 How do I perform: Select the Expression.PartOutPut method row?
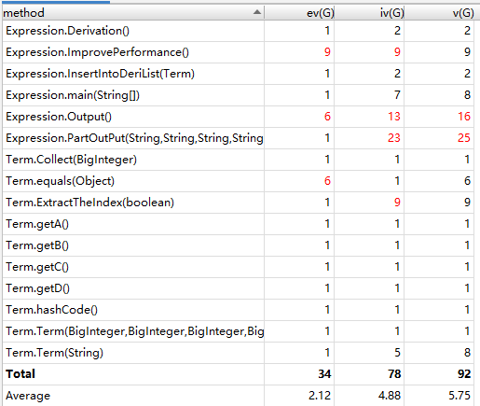(238, 138)
